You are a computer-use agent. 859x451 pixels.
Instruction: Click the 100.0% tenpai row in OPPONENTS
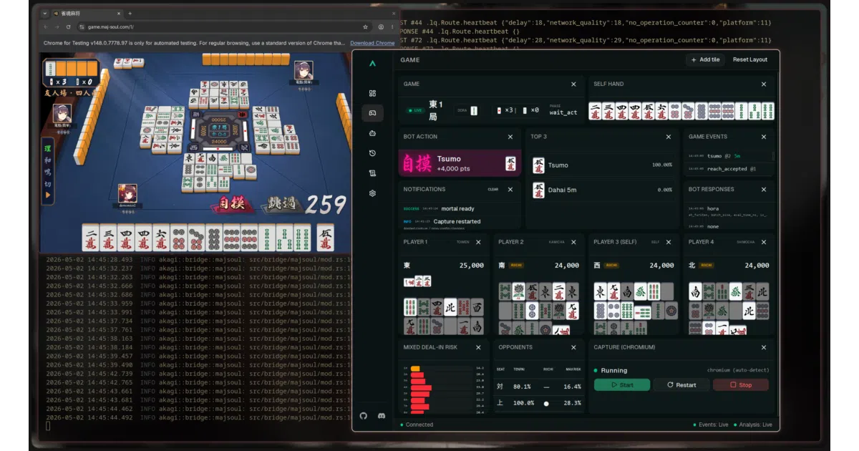pos(540,403)
